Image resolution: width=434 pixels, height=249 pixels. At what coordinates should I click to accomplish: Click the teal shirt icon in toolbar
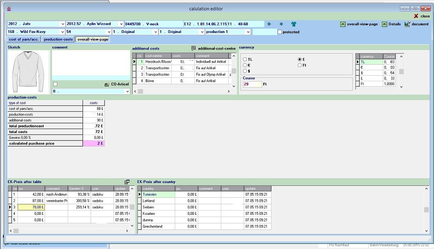coord(294,24)
